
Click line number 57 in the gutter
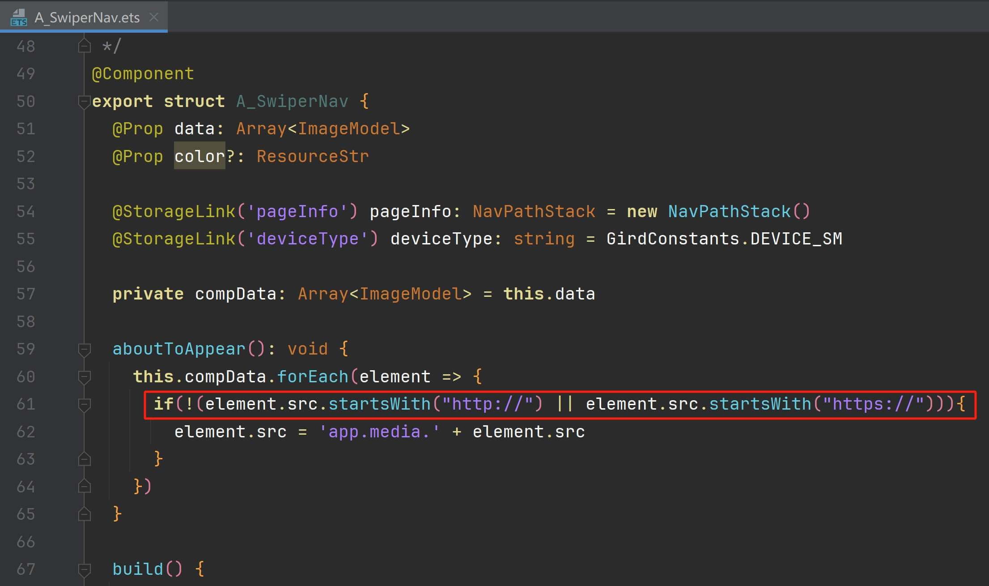pos(25,294)
